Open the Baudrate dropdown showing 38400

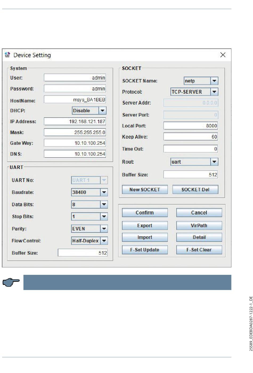(89, 192)
